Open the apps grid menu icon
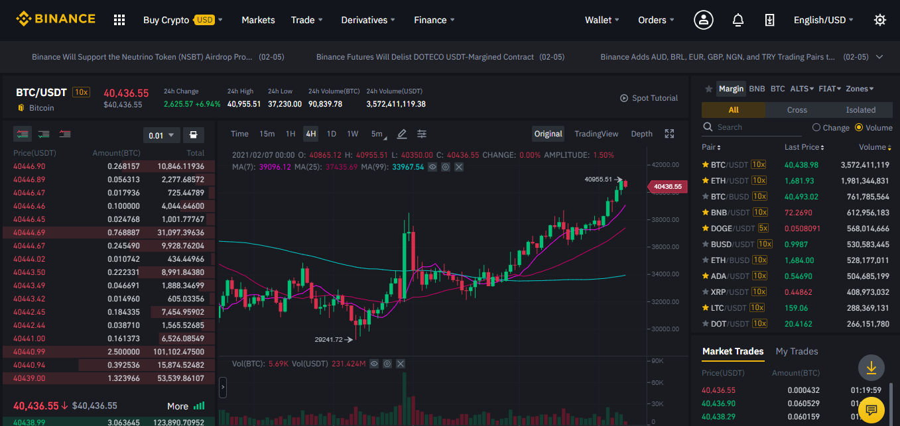The width and height of the screenshot is (900, 426). 119,20
